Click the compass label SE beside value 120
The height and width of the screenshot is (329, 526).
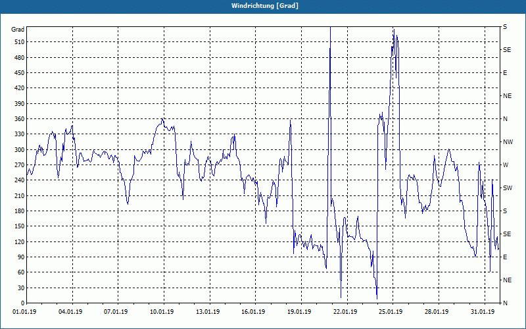507,234
